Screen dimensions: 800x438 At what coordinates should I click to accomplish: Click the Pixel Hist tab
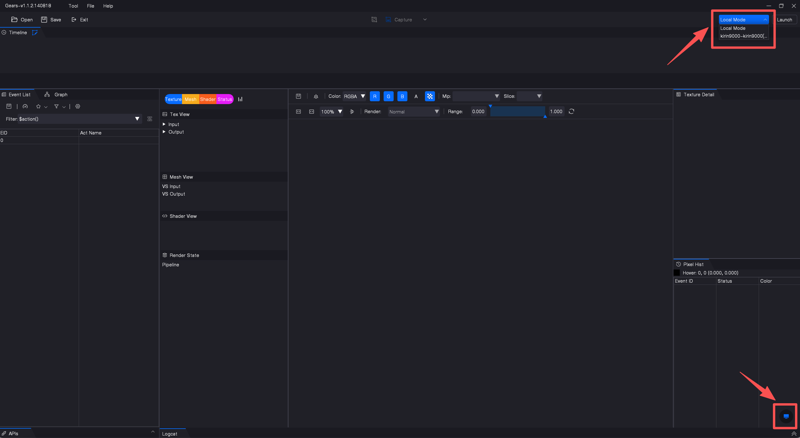pos(690,264)
